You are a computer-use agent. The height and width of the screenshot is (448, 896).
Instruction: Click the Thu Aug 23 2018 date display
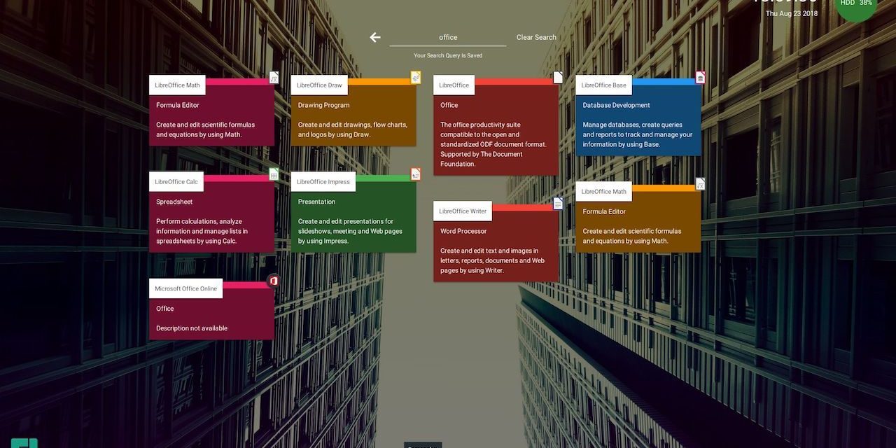pos(791,13)
